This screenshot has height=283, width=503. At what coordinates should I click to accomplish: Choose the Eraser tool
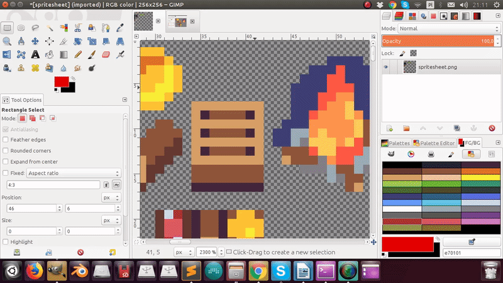click(x=106, y=55)
